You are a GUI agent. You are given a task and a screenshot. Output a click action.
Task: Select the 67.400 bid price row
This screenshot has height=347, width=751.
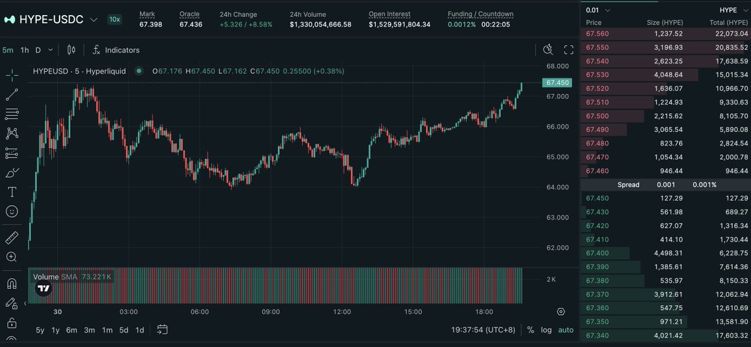666,253
